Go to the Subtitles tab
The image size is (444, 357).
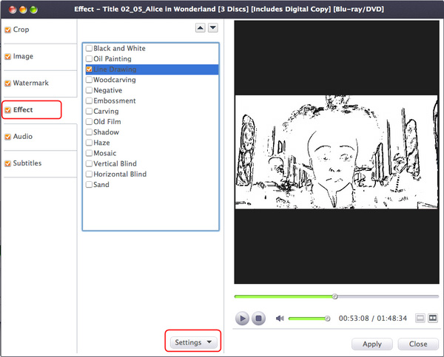click(27, 163)
